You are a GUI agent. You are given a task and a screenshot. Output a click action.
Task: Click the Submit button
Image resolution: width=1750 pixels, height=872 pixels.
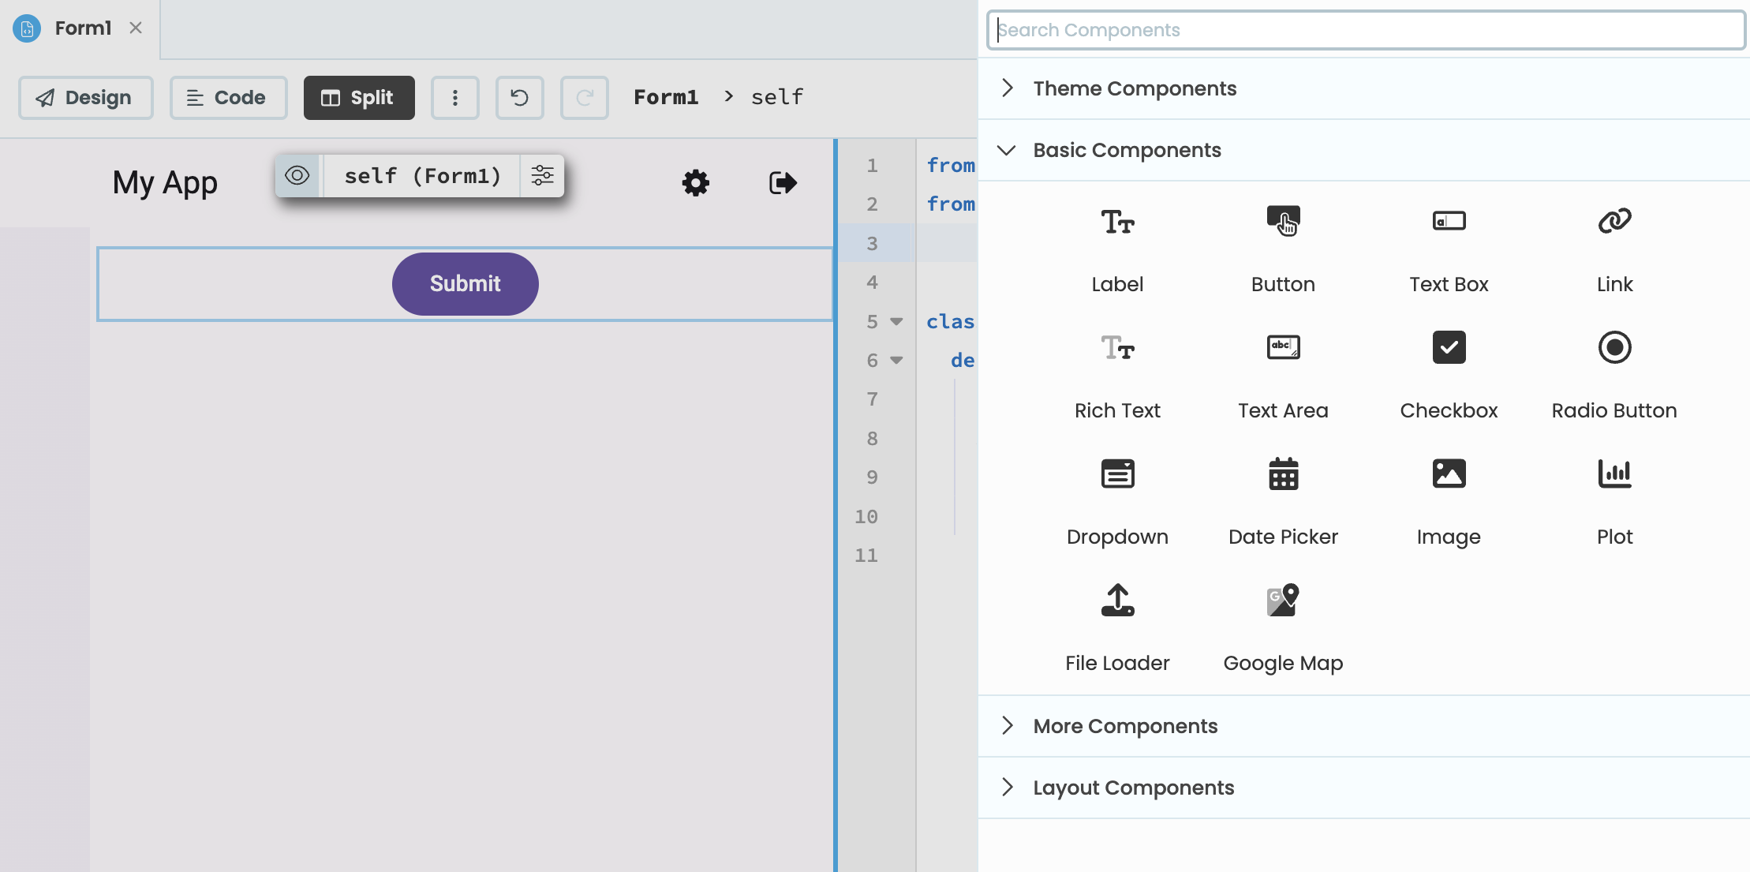[465, 283]
